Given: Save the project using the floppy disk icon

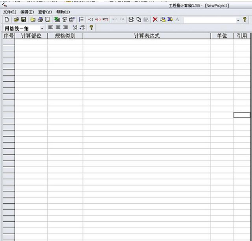Looking at the screenshot, I should [x=24, y=20].
